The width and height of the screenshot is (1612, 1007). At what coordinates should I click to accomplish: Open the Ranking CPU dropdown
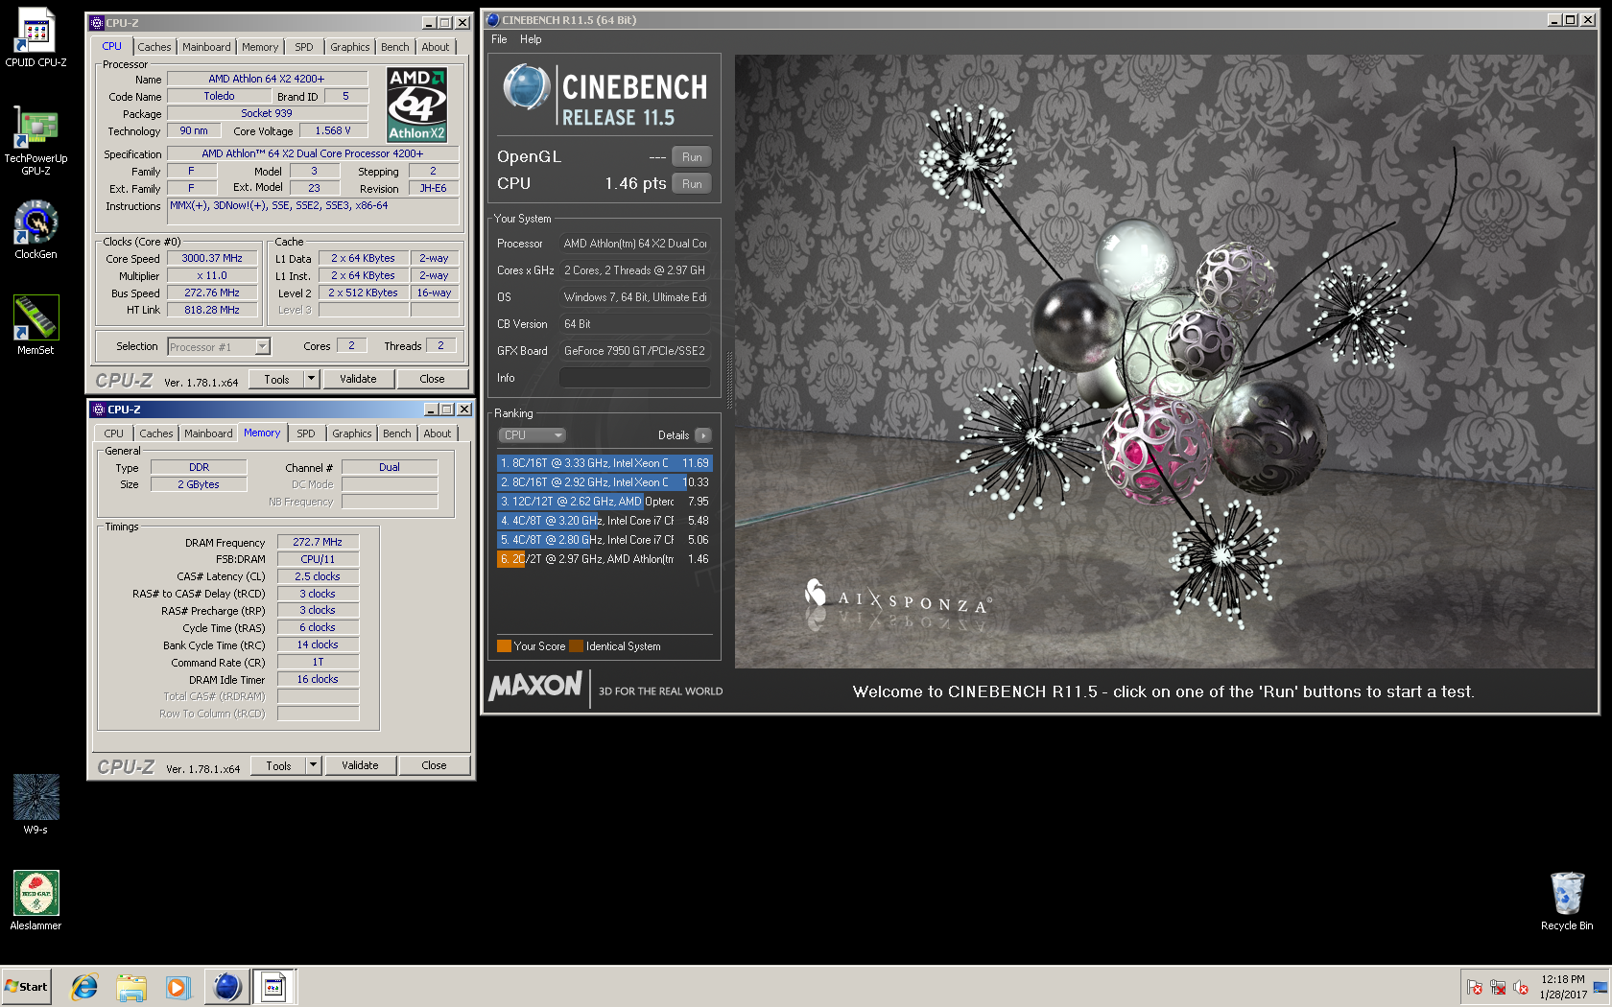tap(532, 435)
